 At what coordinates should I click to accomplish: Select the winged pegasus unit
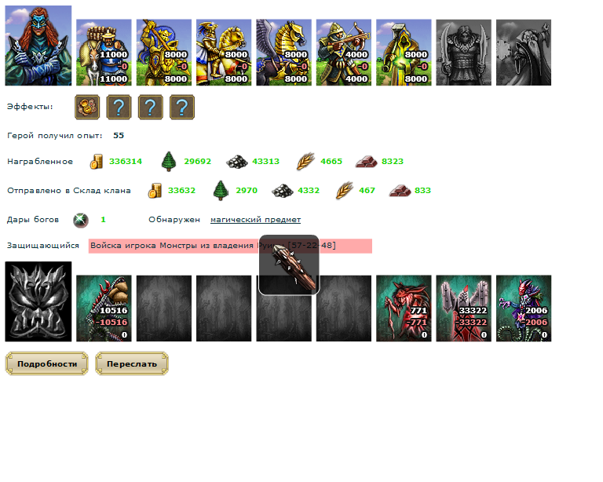[x=283, y=53]
